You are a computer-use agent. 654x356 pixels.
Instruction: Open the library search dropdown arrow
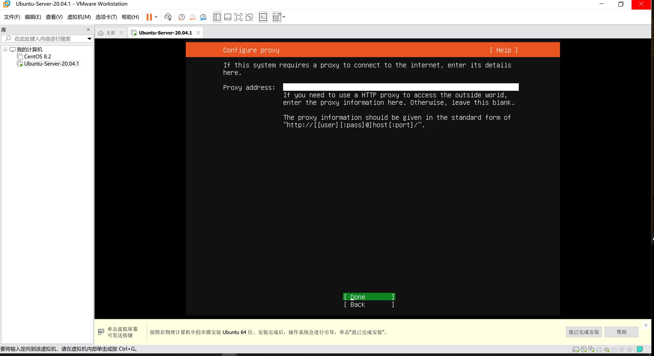pyautogui.click(x=90, y=39)
